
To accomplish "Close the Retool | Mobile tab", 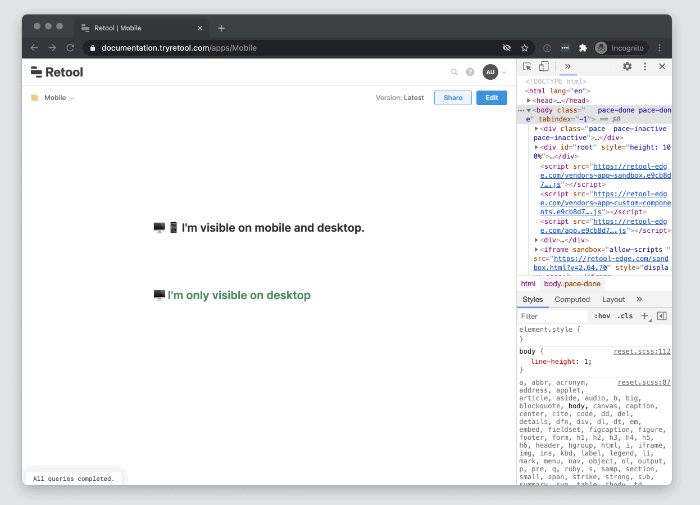I will point(200,28).
